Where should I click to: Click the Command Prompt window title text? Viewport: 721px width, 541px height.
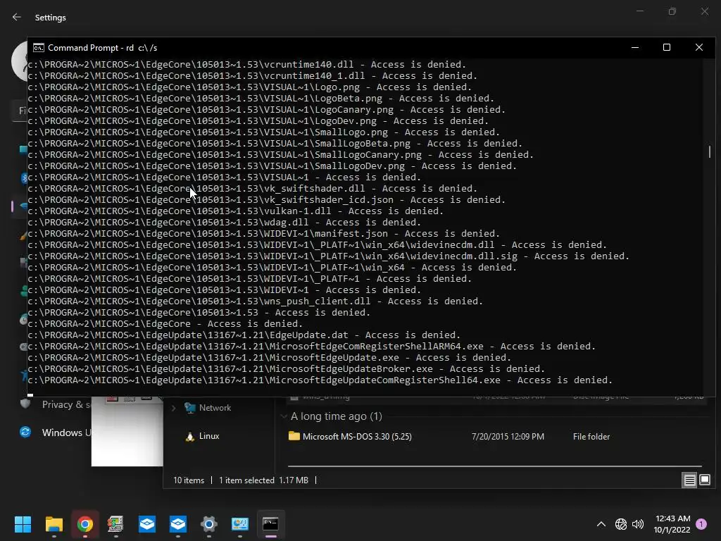103,48
